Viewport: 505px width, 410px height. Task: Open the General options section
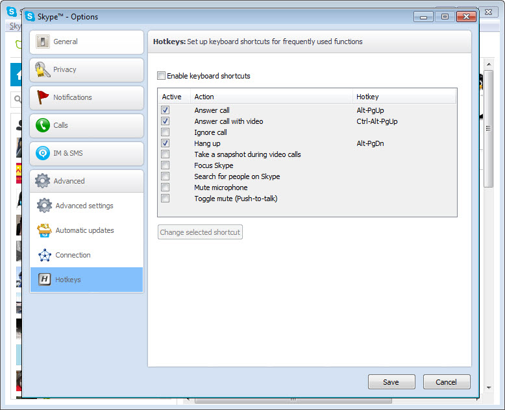(86, 42)
